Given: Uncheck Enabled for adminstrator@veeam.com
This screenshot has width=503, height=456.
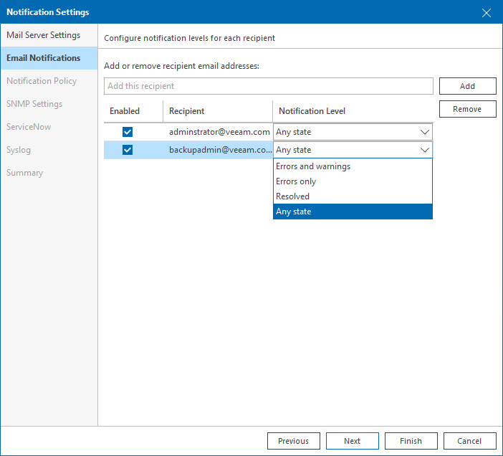Looking at the screenshot, I should (x=128, y=132).
